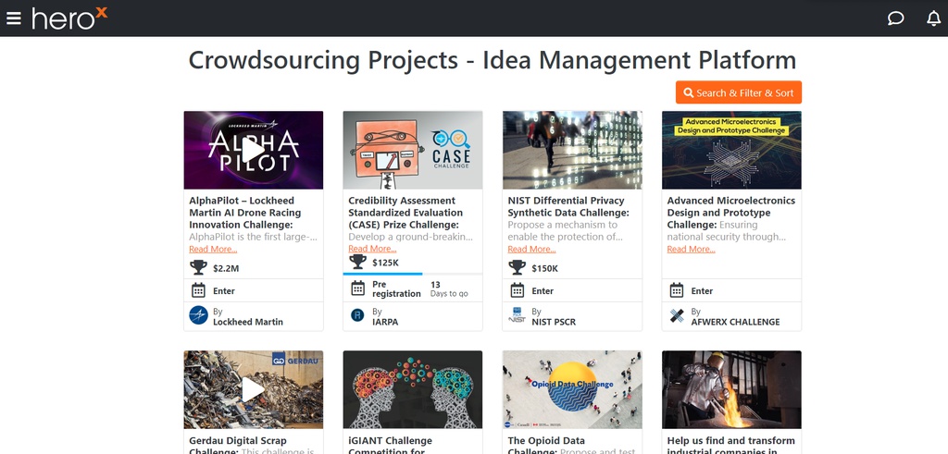Click Search & Filter & Sort button
This screenshot has width=948, height=454.
(x=738, y=92)
